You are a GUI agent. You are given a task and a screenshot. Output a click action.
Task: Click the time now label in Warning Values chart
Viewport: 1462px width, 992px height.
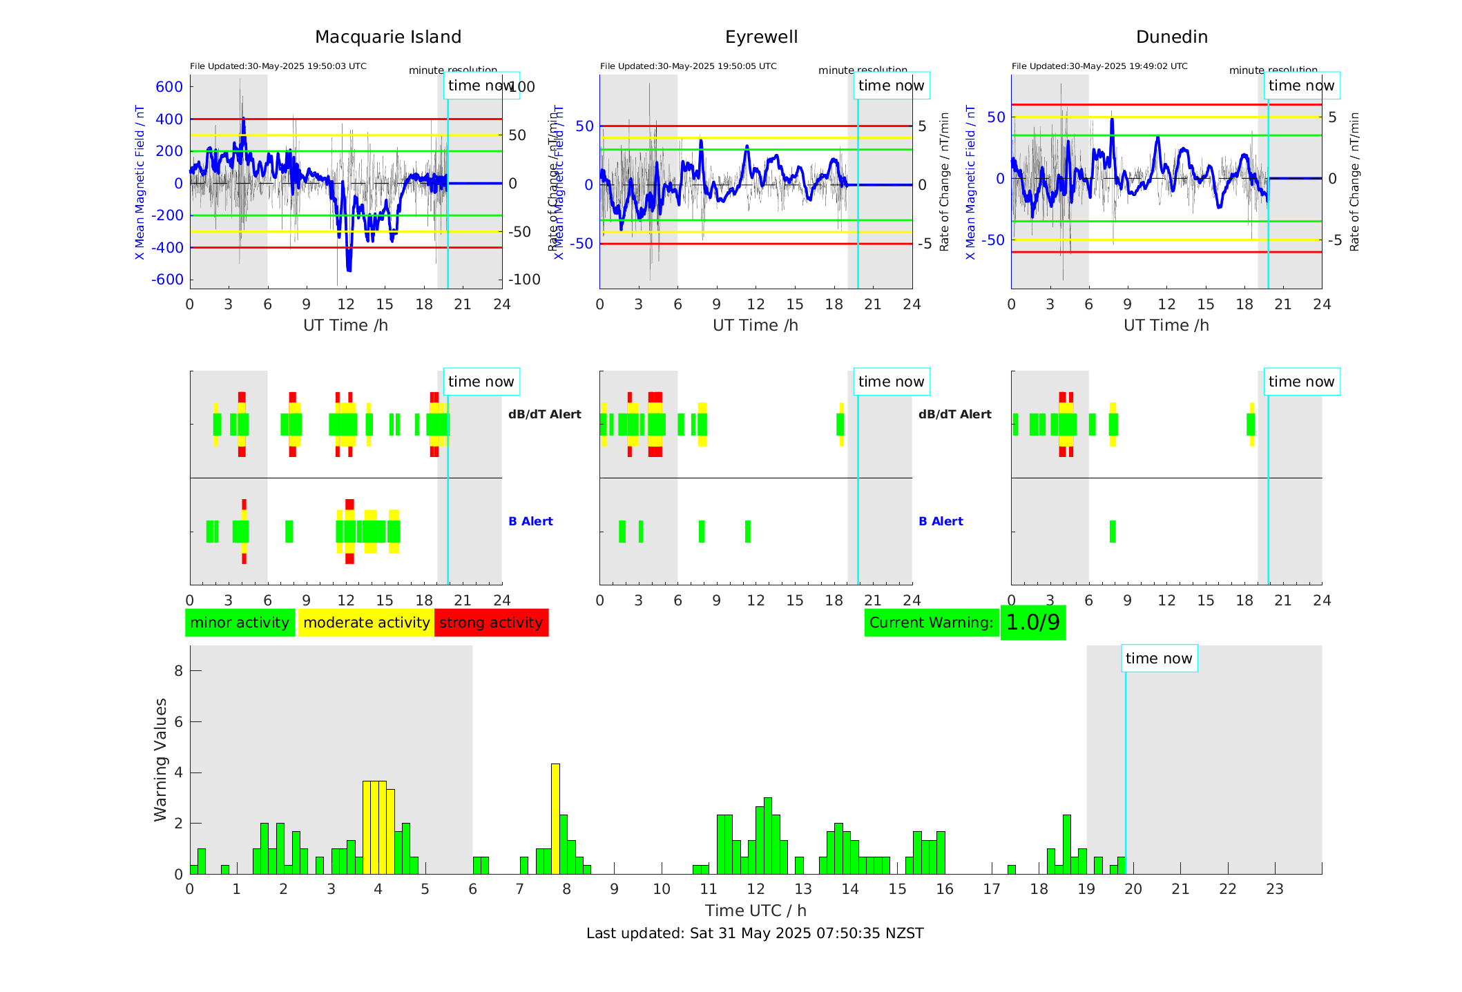[1158, 659]
